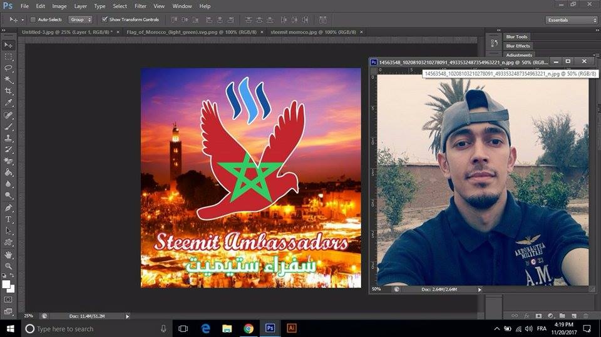Expand the panel icon dock arrows

pyautogui.click(x=499, y=30)
